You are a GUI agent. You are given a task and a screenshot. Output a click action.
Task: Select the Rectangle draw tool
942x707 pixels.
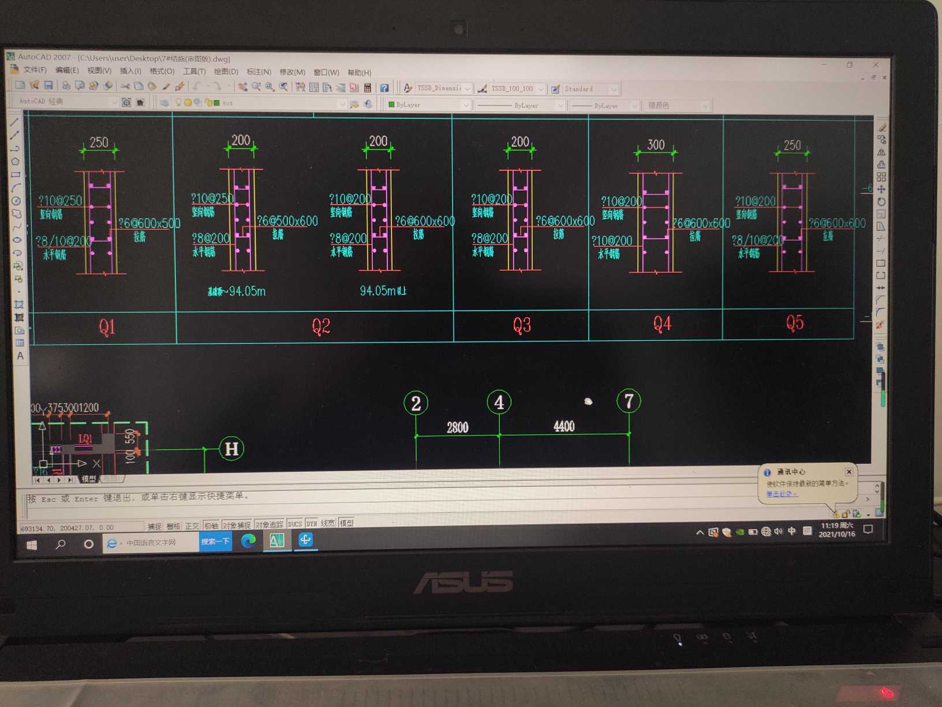16,174
